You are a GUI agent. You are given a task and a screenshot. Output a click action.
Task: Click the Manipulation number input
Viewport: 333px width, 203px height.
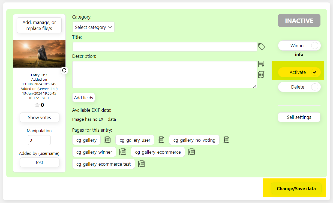(39, 140)
